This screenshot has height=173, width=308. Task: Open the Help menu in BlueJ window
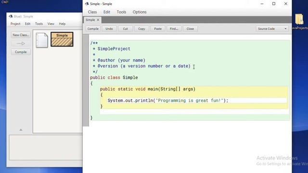click(x=62, y=24)
